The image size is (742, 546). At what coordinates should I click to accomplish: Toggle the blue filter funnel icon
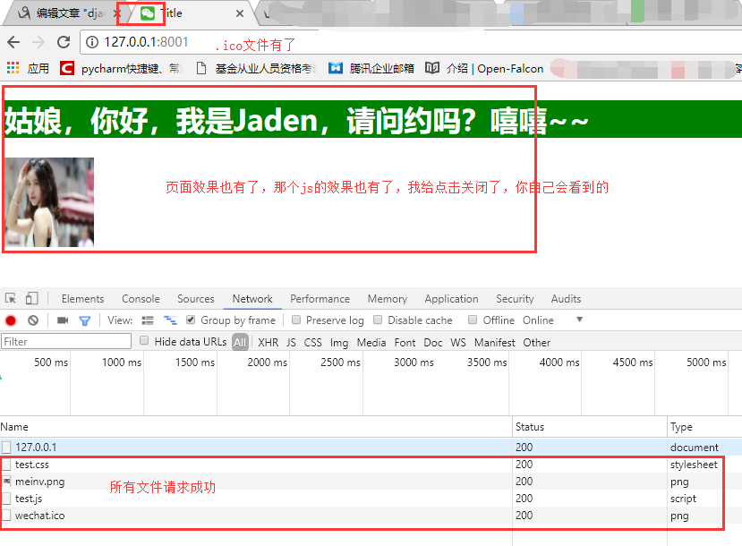click(x=85, y=321)
